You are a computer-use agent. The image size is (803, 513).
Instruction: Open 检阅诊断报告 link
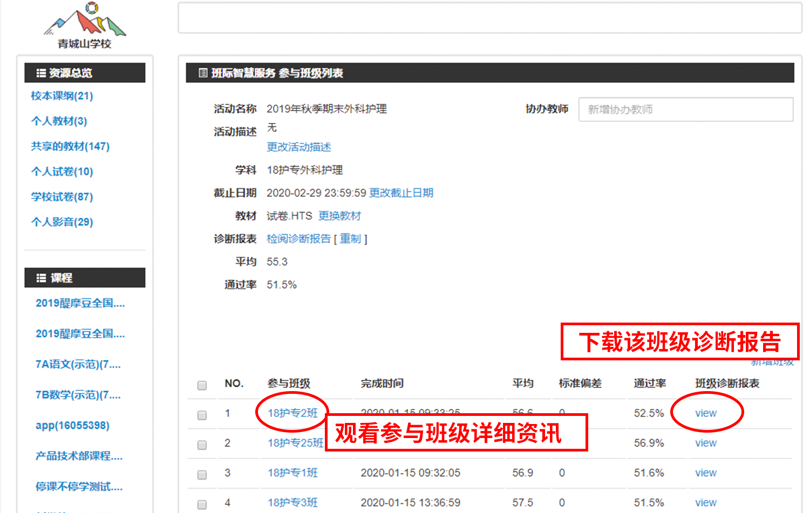(x=298, y=238)
